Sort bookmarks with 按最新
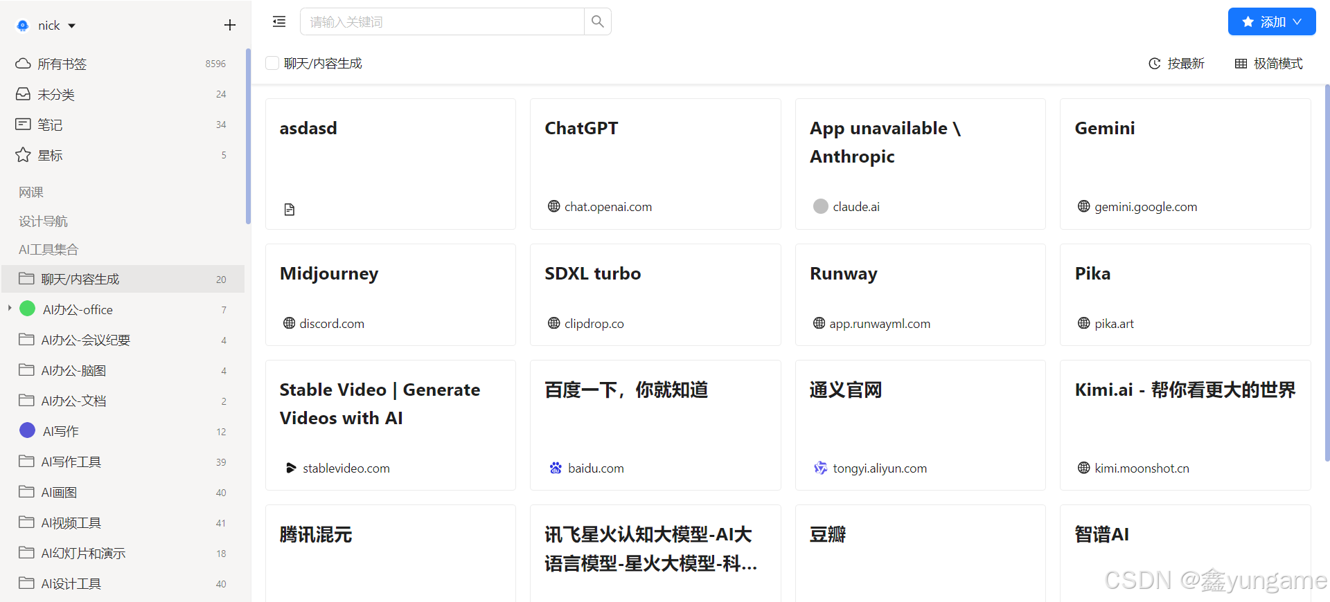This screenshot has height=602, width=1330. (x=1176, y=64)
